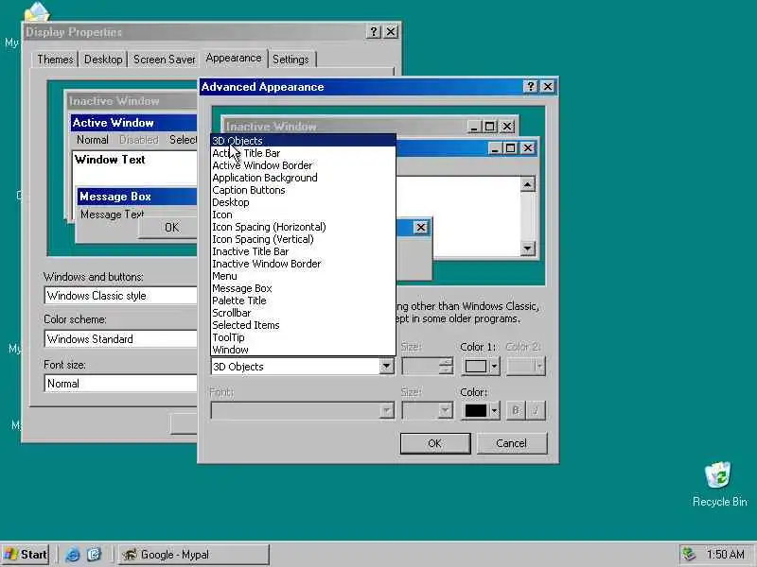
Task: Open Color scheme Windows Standard combo
Action: pos(121,339)
